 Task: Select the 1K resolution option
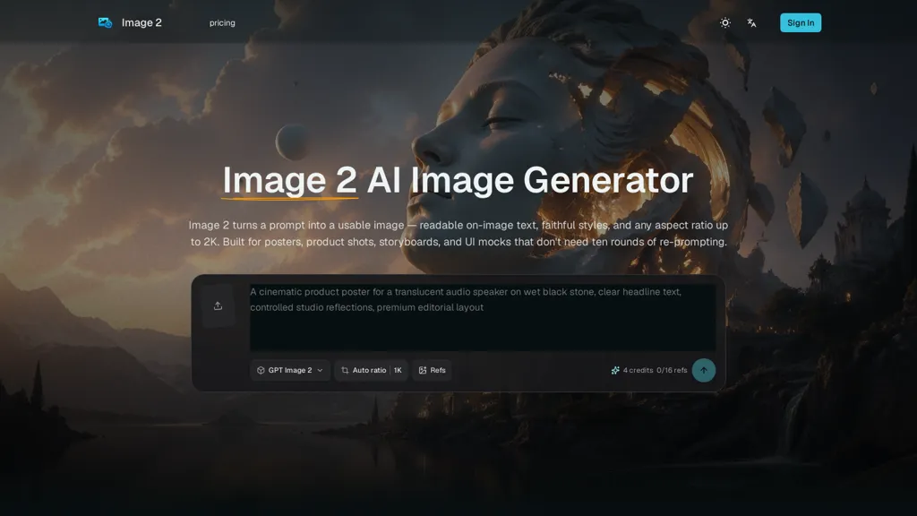(398, 370)
